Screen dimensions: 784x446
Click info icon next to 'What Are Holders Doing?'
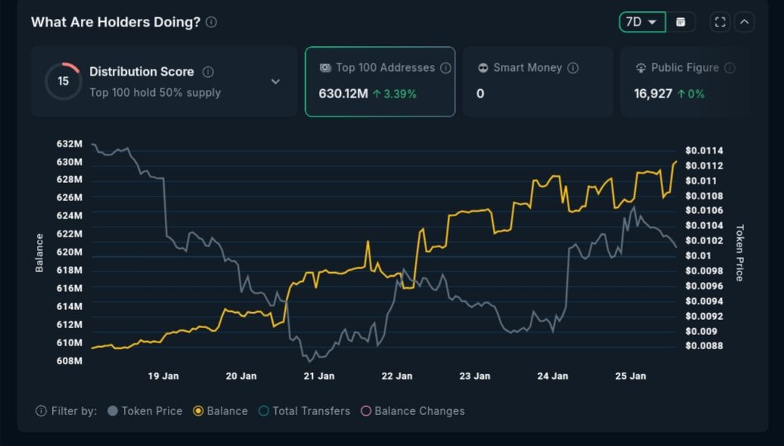pyautogui.click(x=212, y=22)
